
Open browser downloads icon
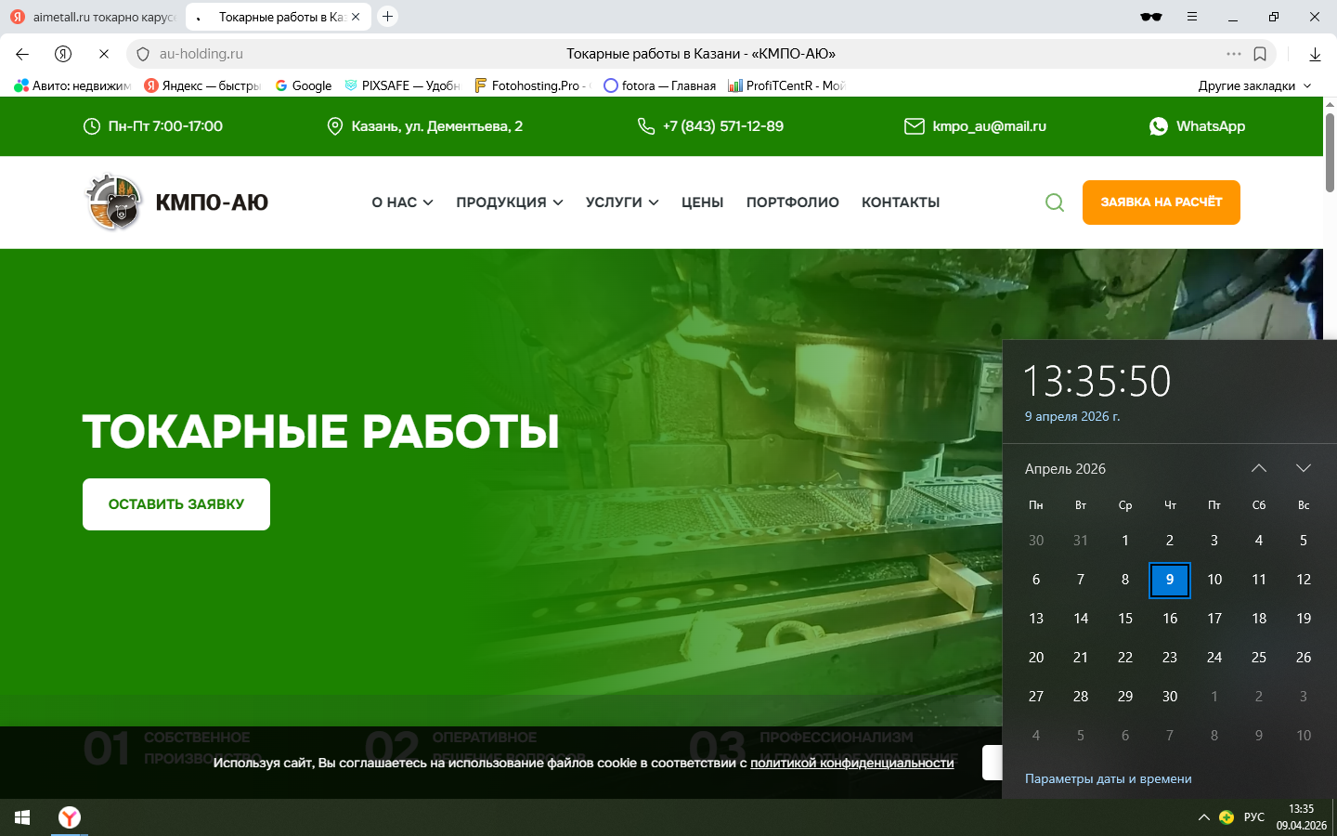point(1315,54)
